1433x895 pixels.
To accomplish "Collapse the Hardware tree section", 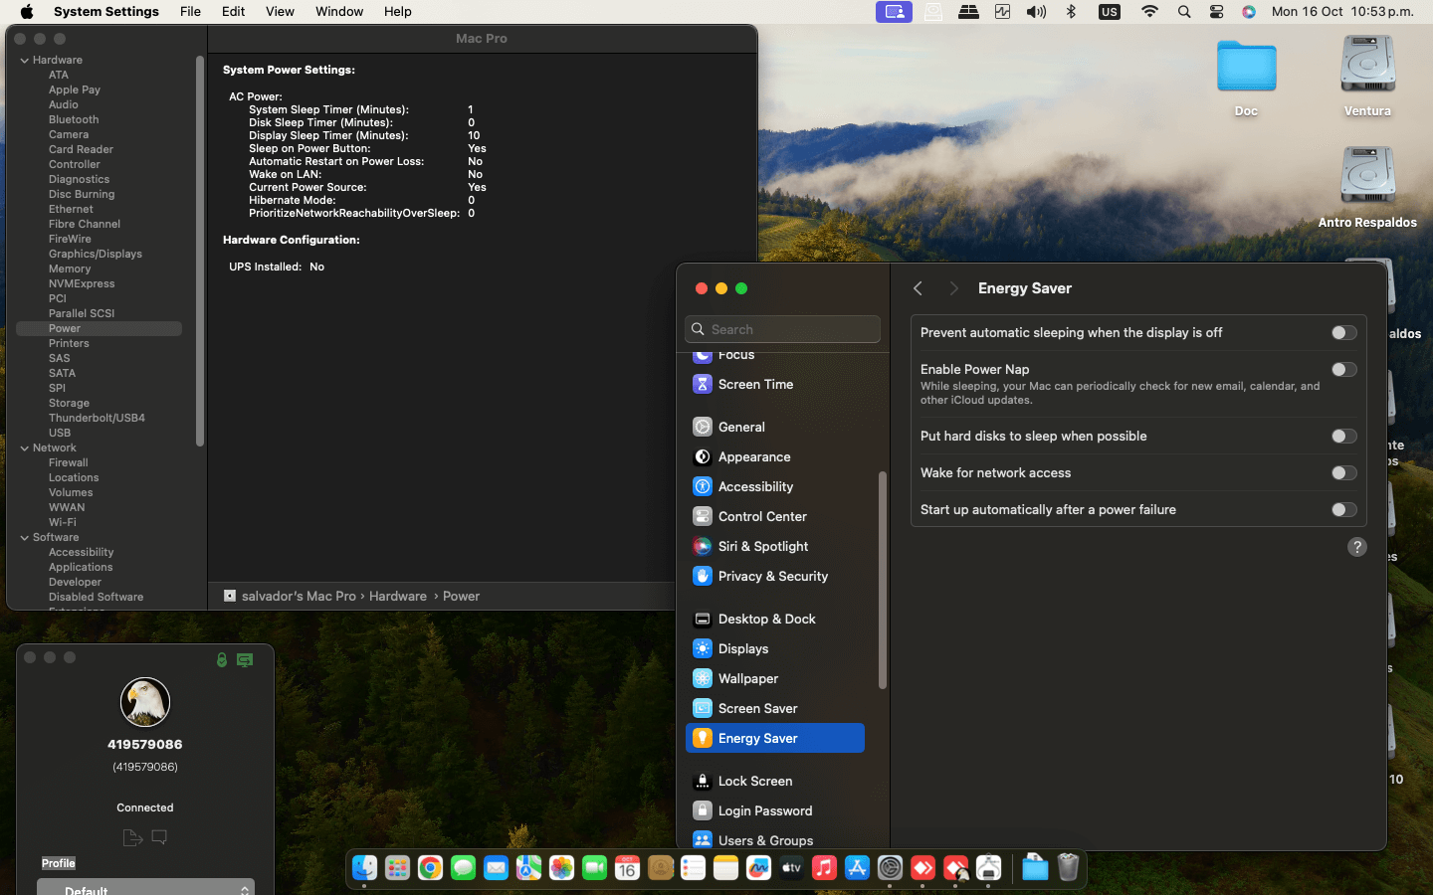I will tap(25, 61).
